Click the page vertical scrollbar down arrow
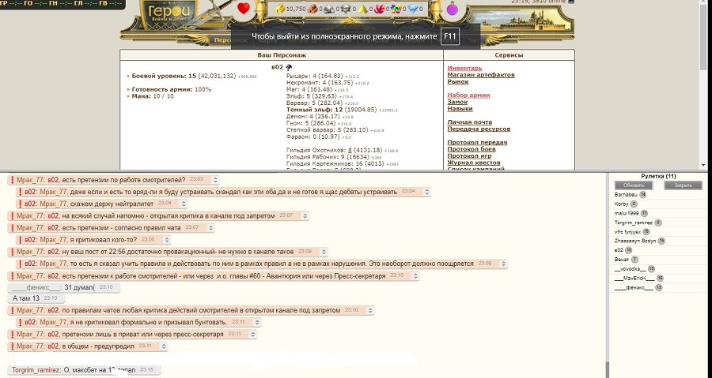712x378 pixels. (x=703, y=166)
